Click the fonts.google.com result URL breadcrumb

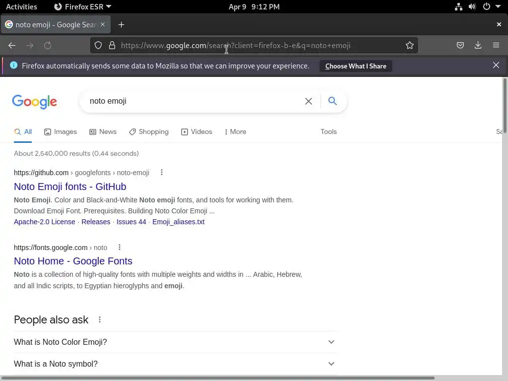[x=61, y=248]
